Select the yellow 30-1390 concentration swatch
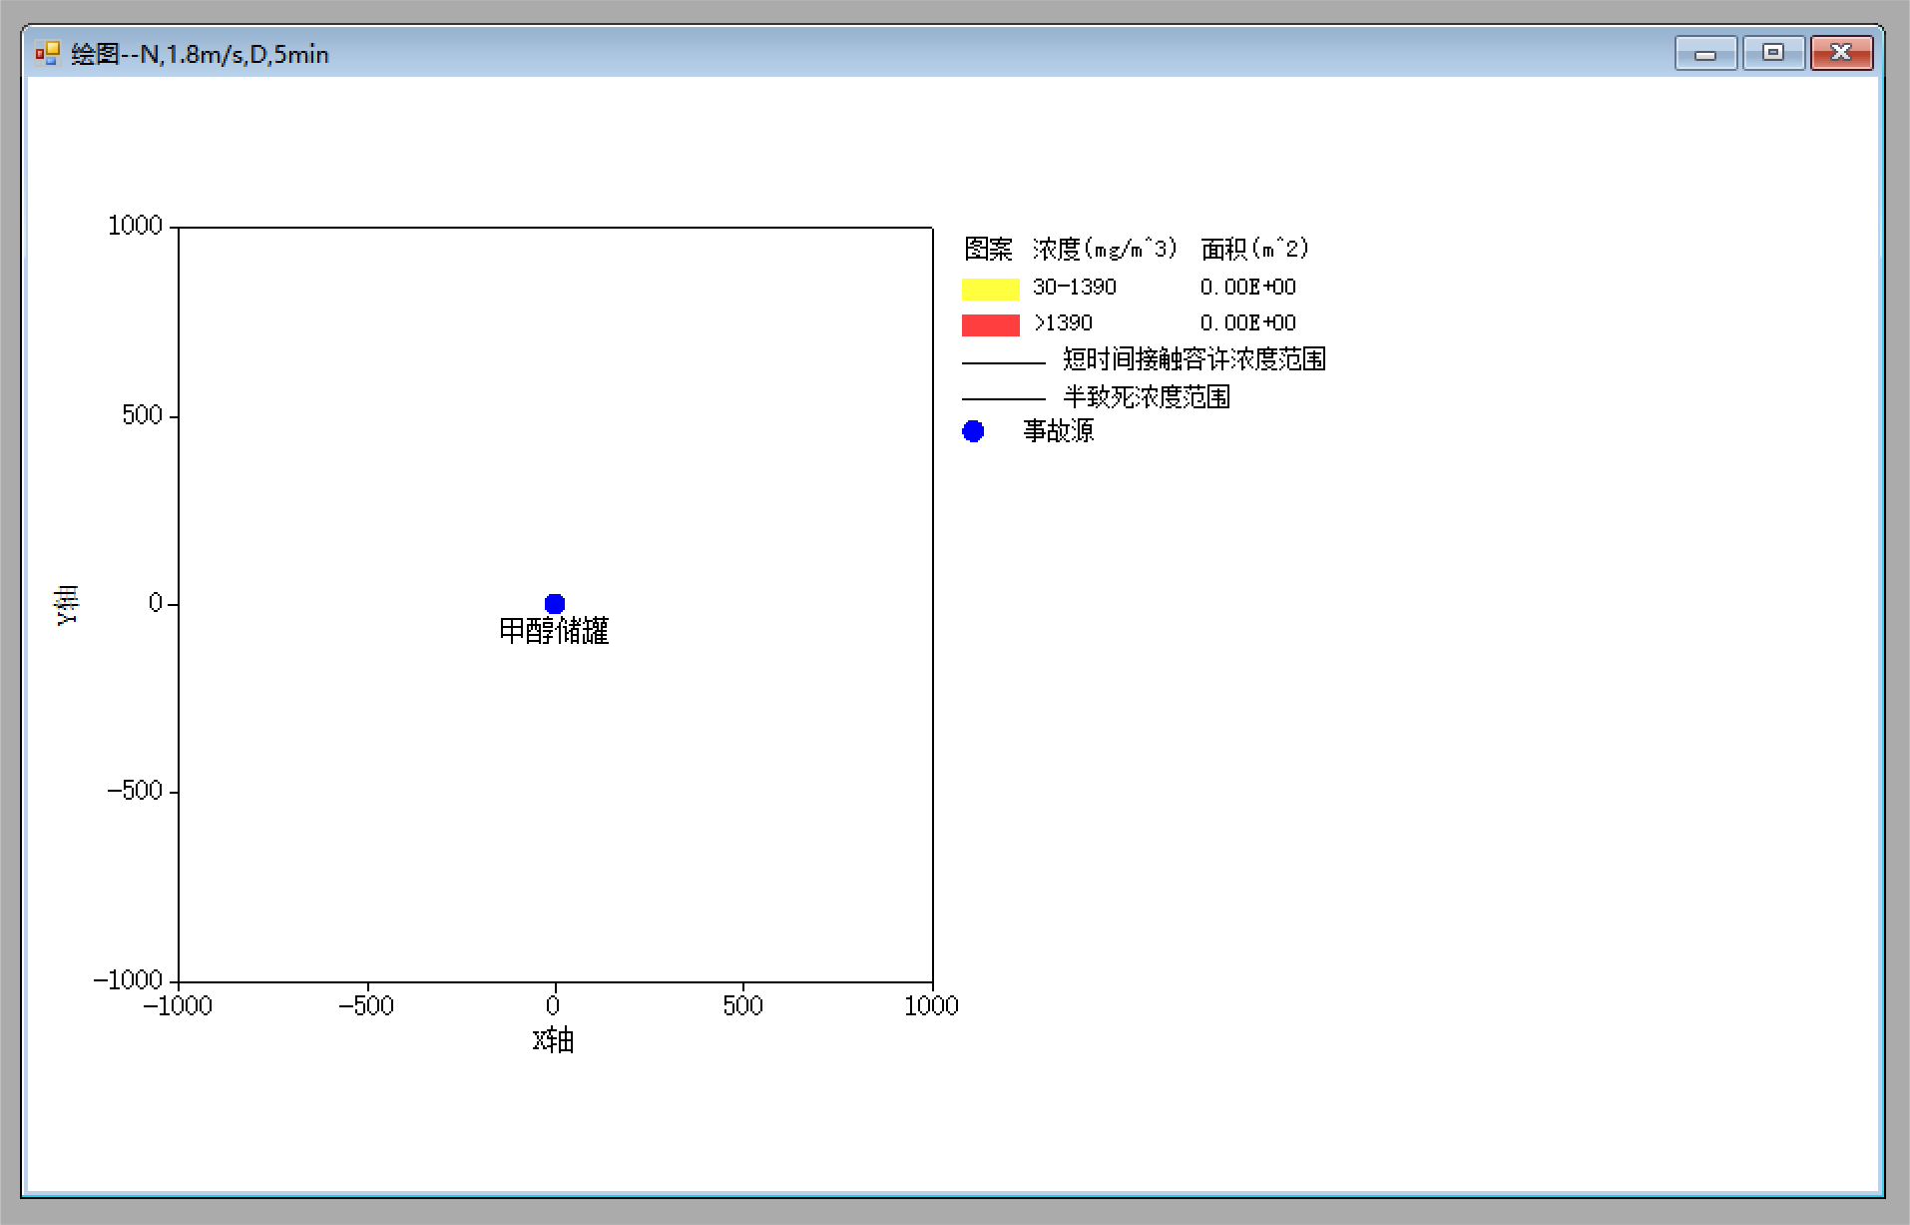The width and height of the screenshot is (1910, 1225). coord(990,289)
